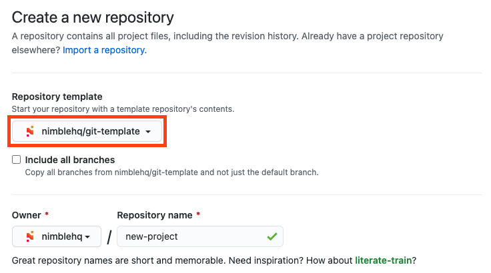Click the "Include all branches" label text
This screenshot has height=273, width=491.
click(x=70, y=160)
